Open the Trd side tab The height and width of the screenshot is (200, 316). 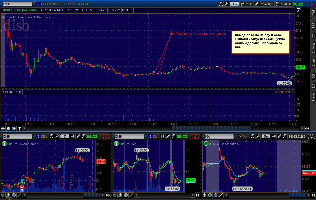click(313, 13)
